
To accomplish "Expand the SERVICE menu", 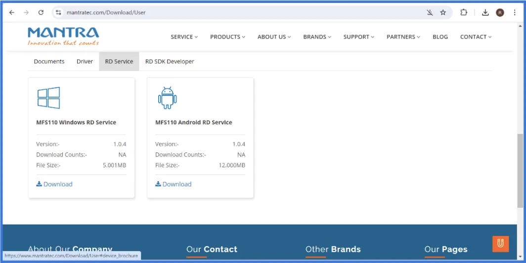I will (184, 37).
